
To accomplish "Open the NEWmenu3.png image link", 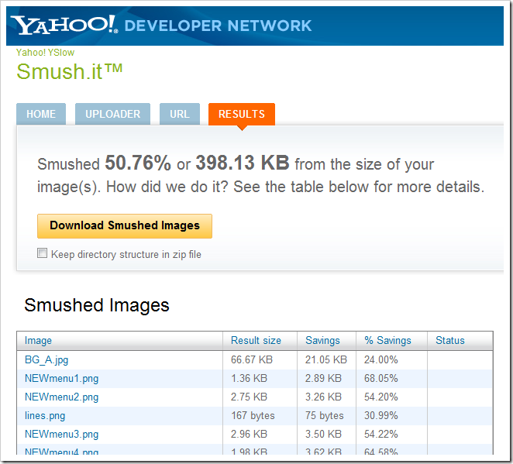I will 61,435.
